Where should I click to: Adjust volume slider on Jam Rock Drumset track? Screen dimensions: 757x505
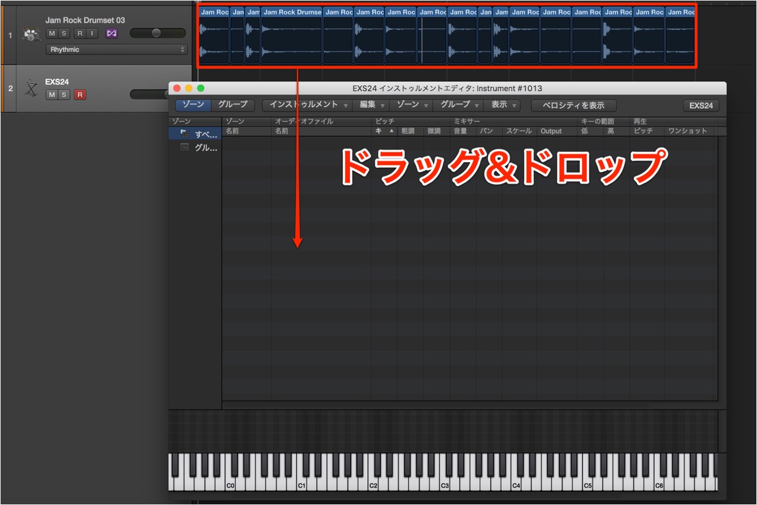coord(157,33)
